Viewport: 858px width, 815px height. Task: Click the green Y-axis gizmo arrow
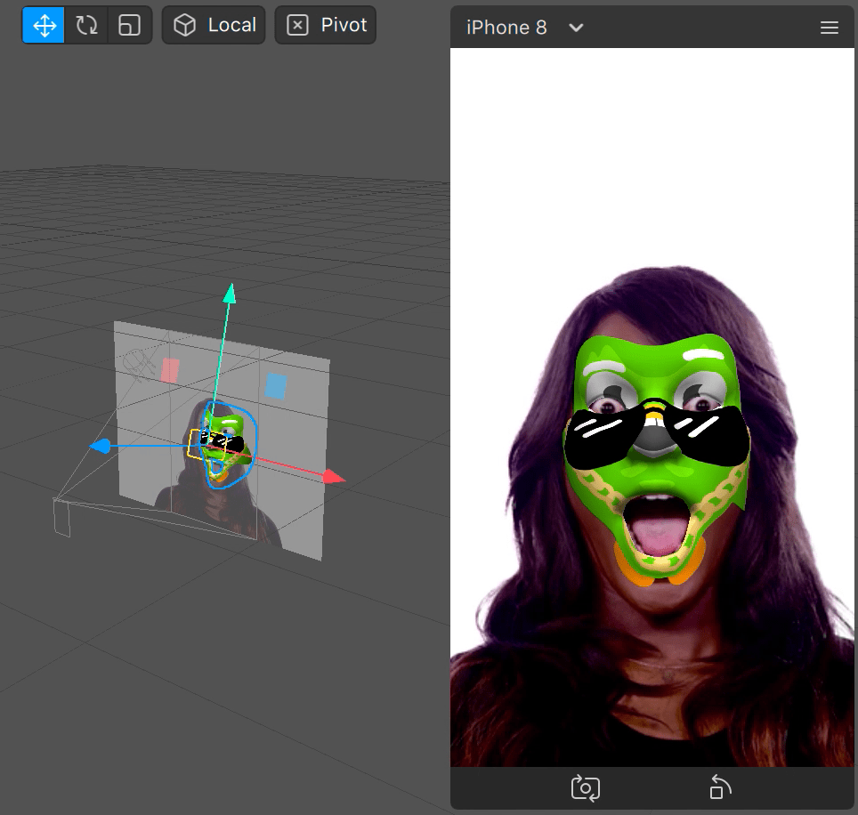230,292
